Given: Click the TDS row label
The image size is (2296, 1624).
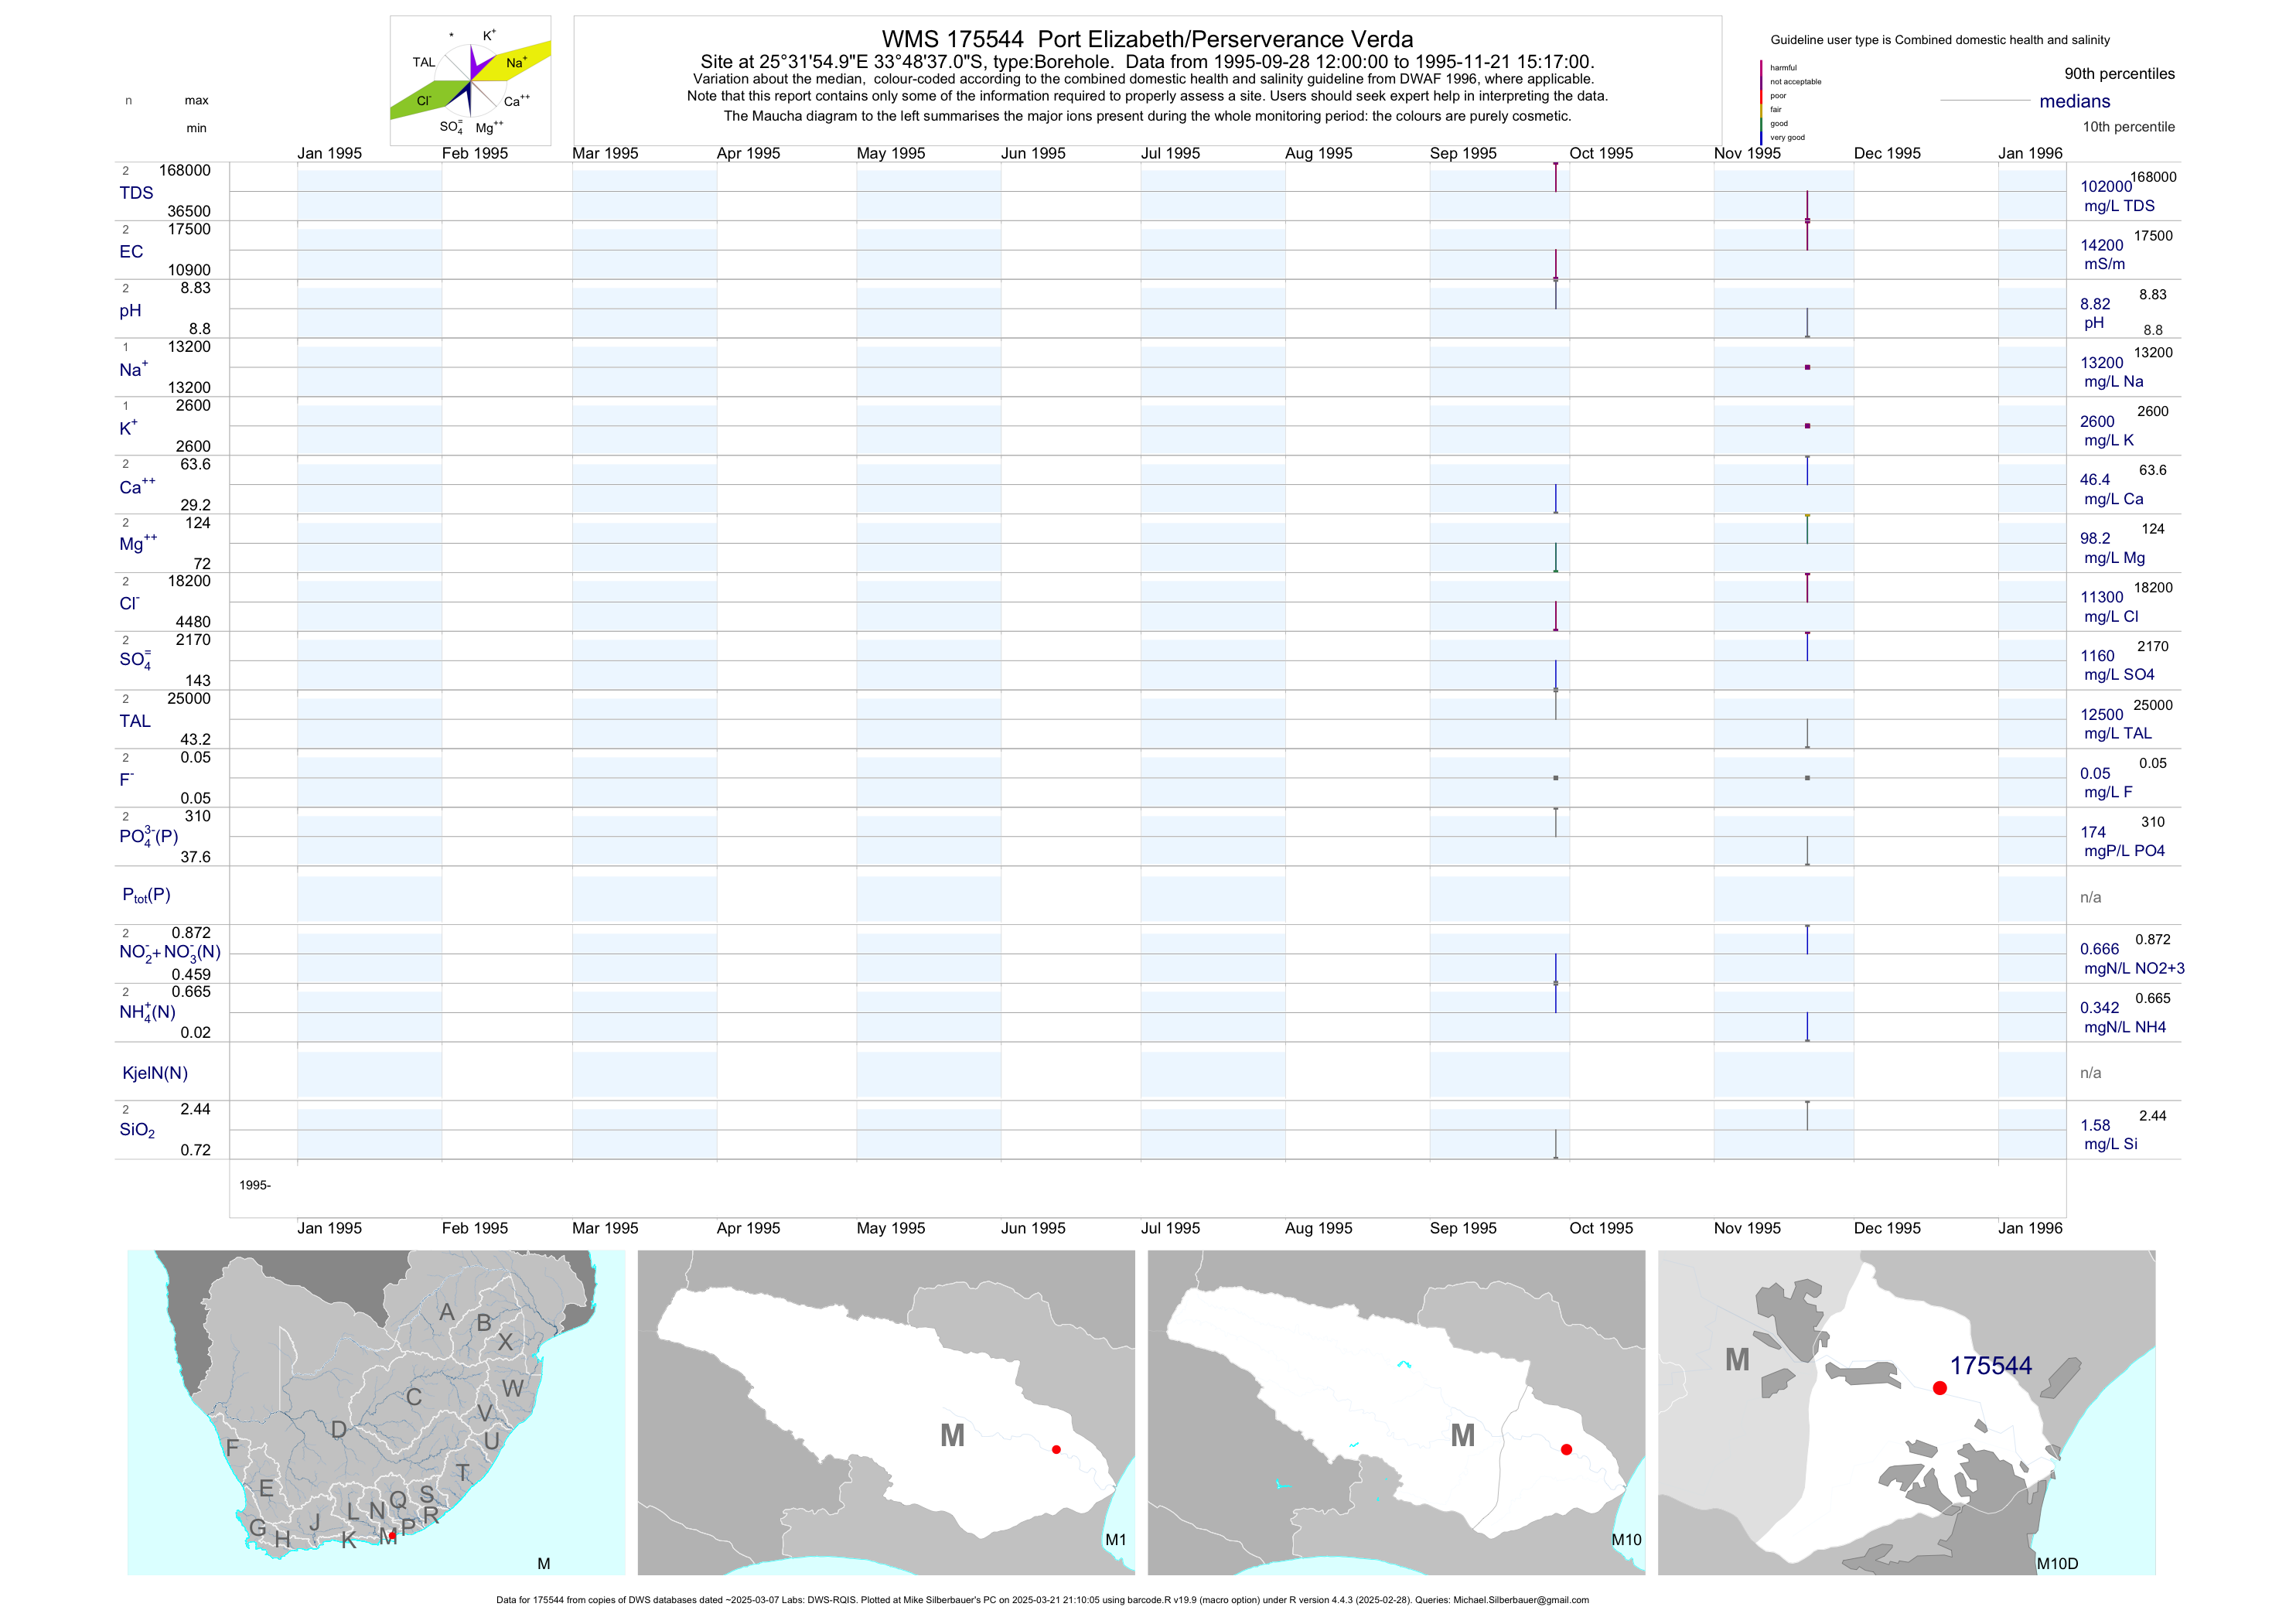Looking at the screenshot, I should 136,193.
